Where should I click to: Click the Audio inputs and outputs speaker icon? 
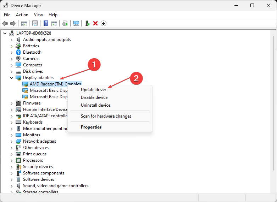[18, 40]
